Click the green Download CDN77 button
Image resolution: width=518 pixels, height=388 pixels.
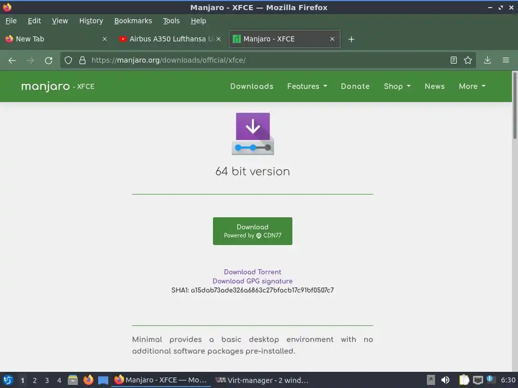click(x=252, y=231)
